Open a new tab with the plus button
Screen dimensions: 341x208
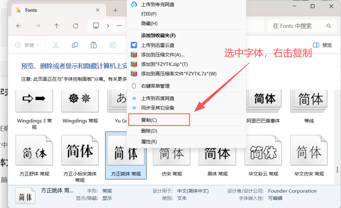pos(115,10)
